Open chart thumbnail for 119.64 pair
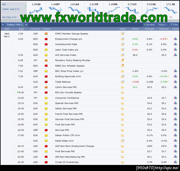This screenshot has height=171, width=180. (74, 10)
